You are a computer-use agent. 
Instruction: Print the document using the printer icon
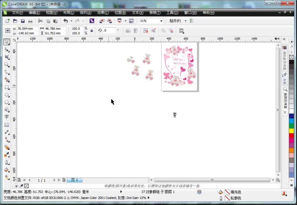[30, 21]
